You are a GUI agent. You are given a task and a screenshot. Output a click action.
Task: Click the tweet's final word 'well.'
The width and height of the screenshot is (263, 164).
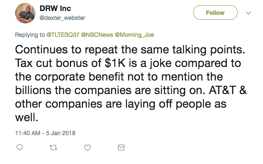pyautogui.click(x=27, y=117)
